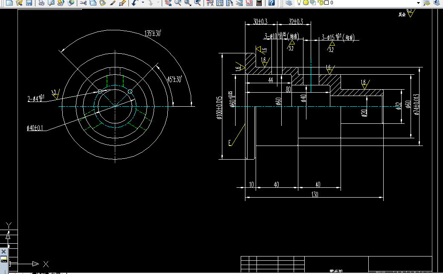443x274 pixels.
Task: Undo the last action
Action: [135, 3]
